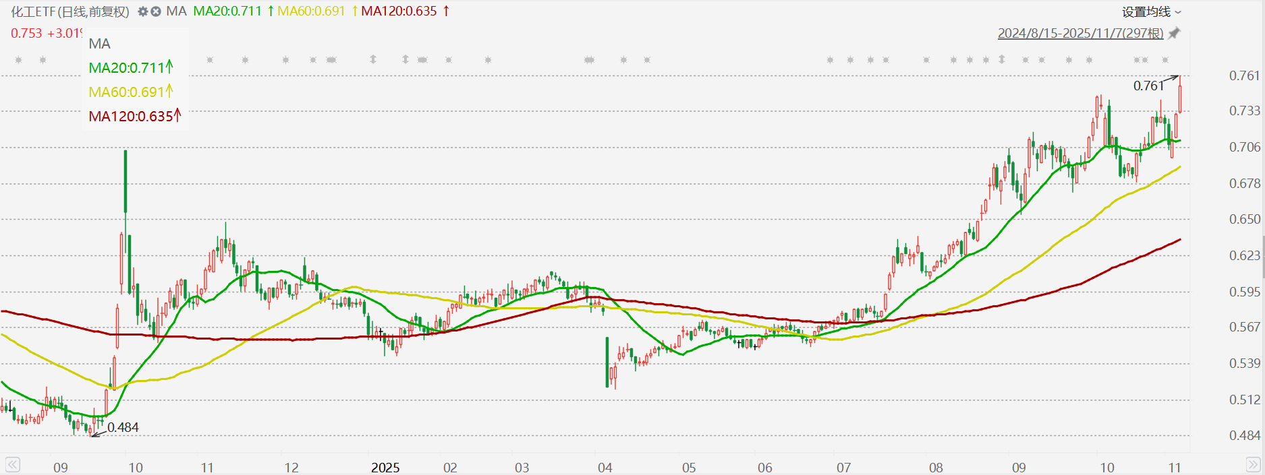Click the 08 month label on time axis
This screenshot has width=1265, height=475.
pyautogui.click(x=936, y=467)
